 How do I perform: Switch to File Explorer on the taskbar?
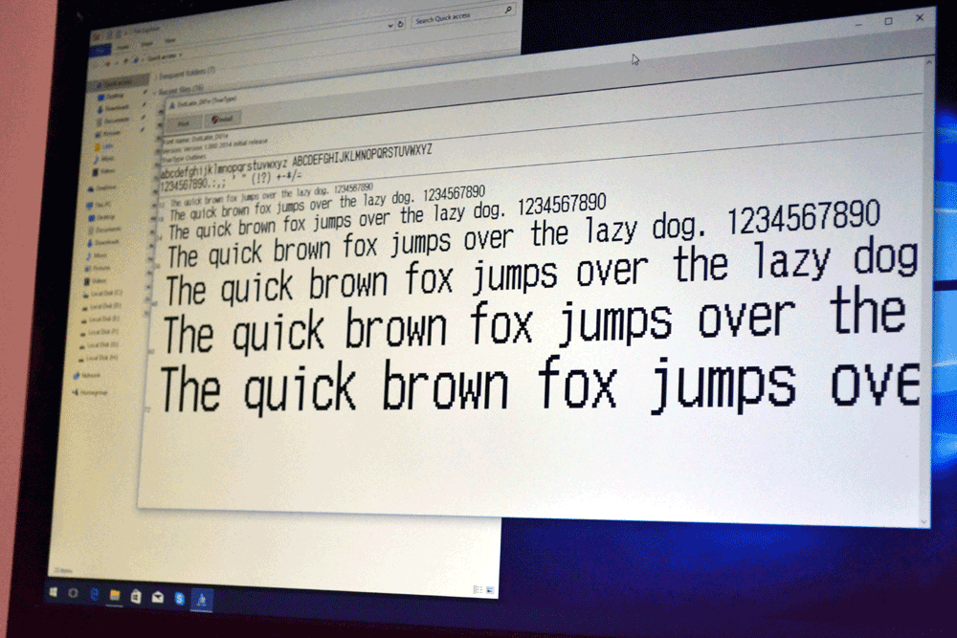[114, 595]
